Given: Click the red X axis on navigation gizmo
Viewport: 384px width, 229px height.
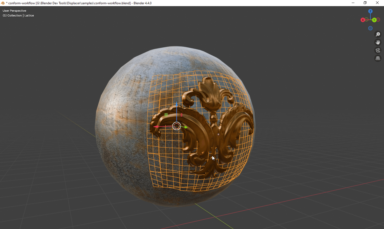Looking at the screenshot, I should [363, 20].
